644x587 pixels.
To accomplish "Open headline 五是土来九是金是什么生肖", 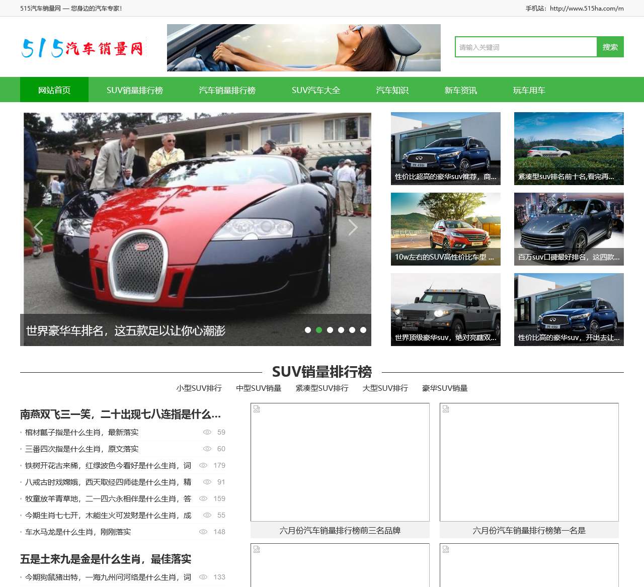I will point(106,559).
